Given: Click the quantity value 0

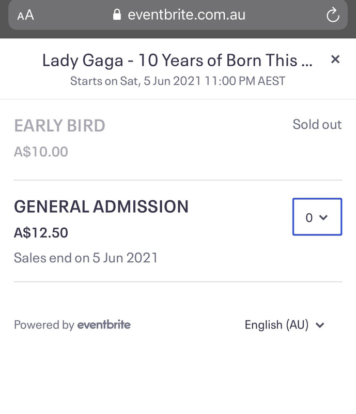Looking at the screenshot, I should pyautogui.click(x=309, y=218).
